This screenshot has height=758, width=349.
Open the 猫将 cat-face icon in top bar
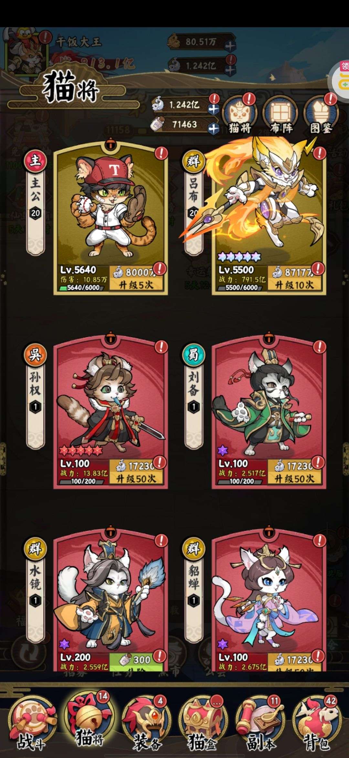click(x=240, y=115)
